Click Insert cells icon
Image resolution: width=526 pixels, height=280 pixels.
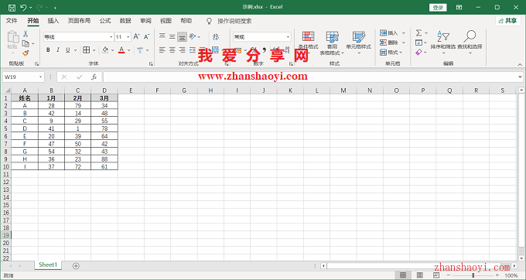(x=384, y=32)
